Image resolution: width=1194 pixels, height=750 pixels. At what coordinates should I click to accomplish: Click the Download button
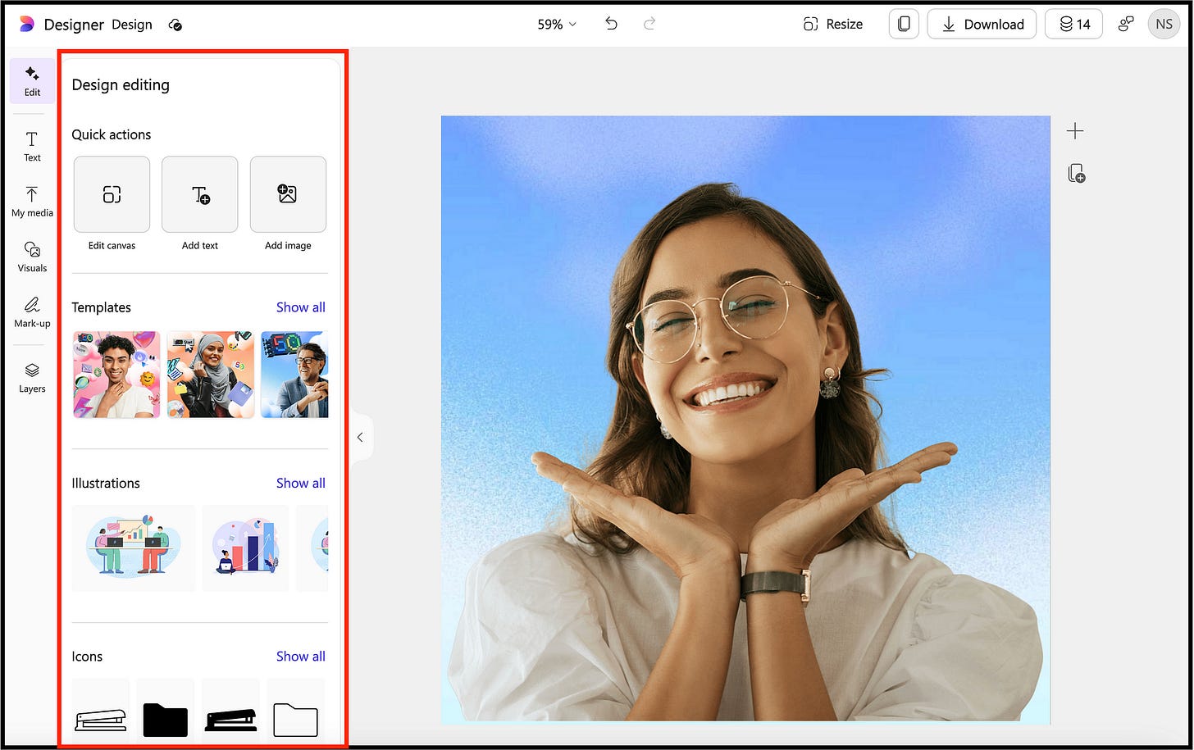pyautogui.click(x=982, y=24)
